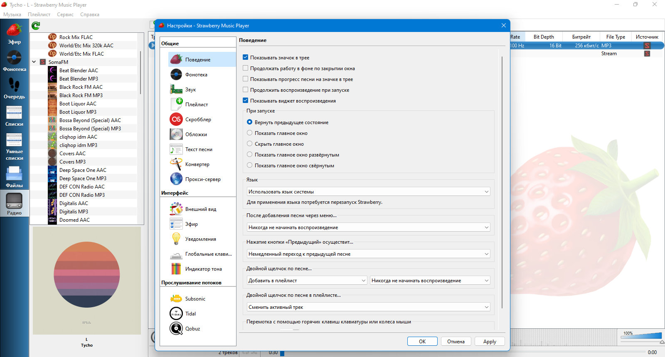Click the green refresh icon above radio list
The image size is (665, 357).
pos(36,26)
